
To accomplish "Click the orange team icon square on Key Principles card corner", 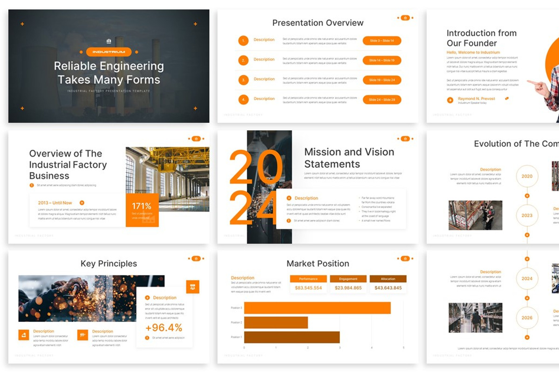I will [192, 287].
